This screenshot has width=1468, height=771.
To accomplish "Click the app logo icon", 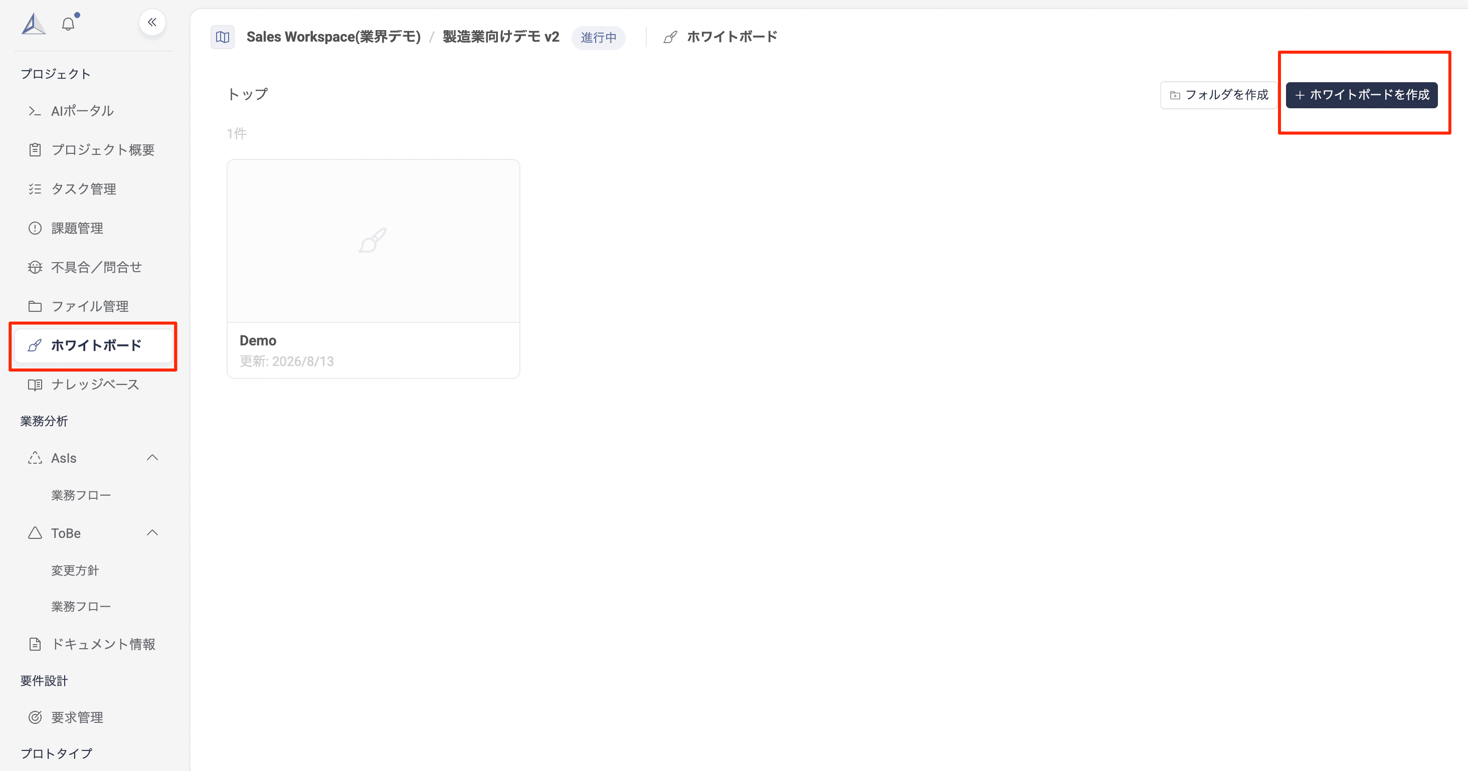I will click(34, 24).
